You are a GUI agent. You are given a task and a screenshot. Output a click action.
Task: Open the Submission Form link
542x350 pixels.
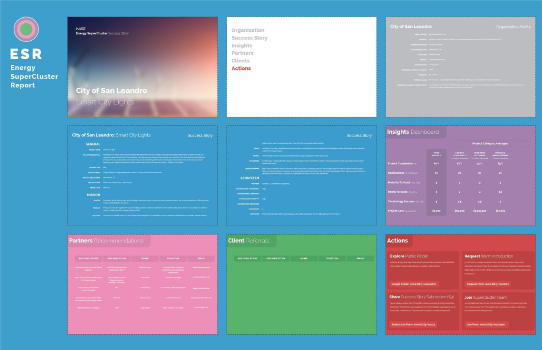coord(414,324)
